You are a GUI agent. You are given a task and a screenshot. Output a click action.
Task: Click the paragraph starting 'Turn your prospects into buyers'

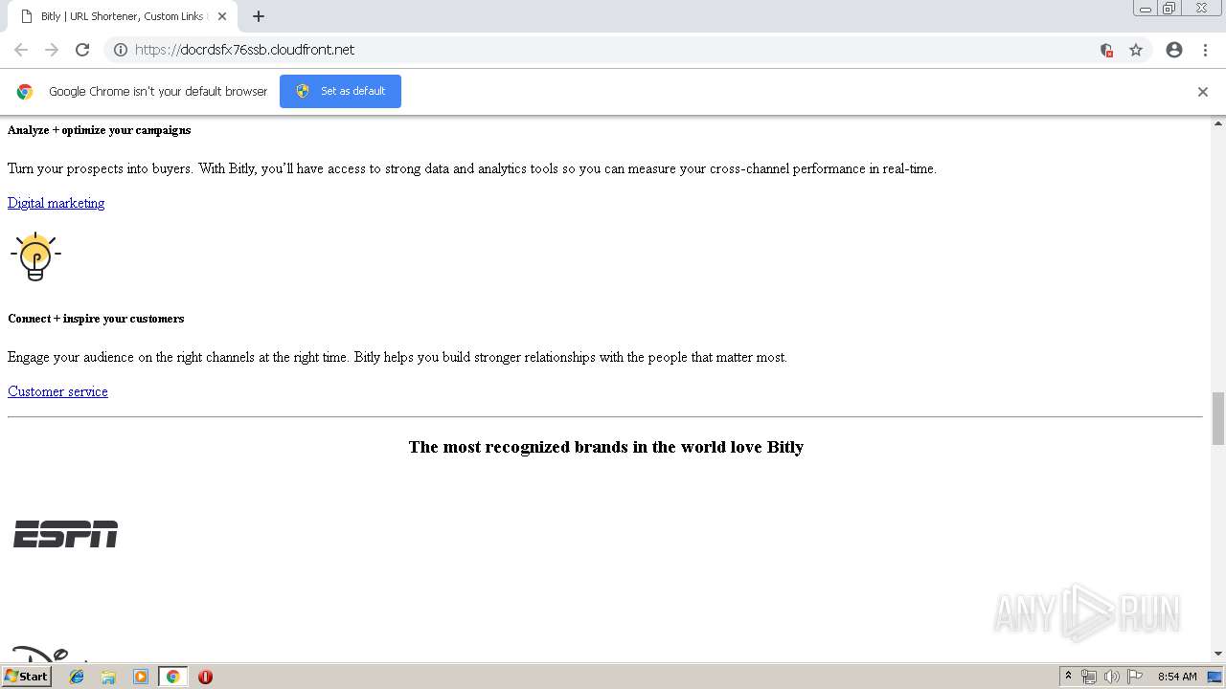[472, 168]
